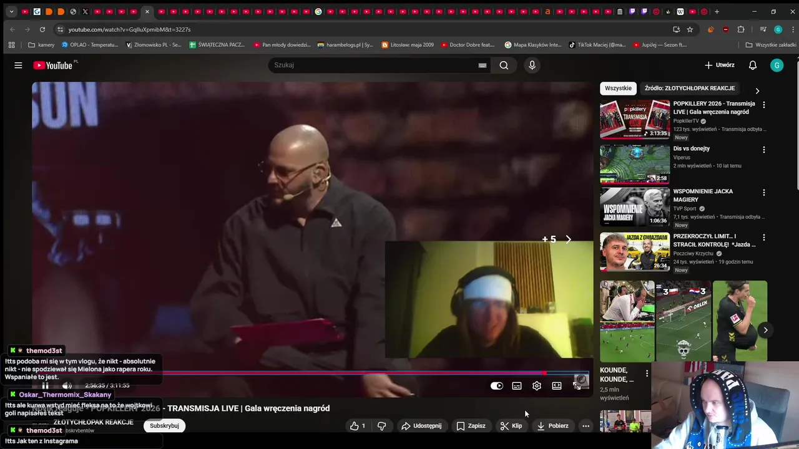Open the Chrome apps grid in bookmarks bar
799x449 pixels.
(11, 45)
